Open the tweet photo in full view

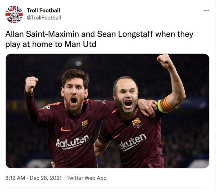click(x=108, y=111)
